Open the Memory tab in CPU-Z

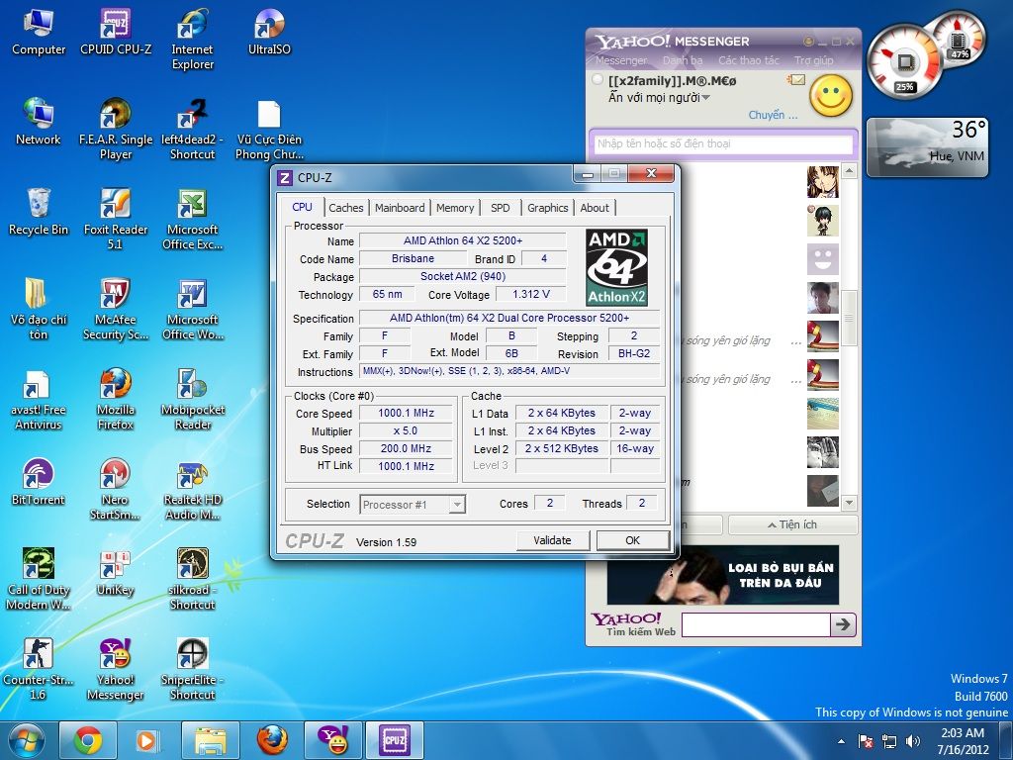click(455, 208)
